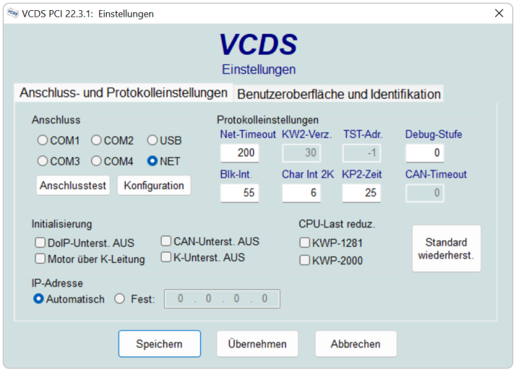This screenshot has height=372, width=516.
Task: Run the Anschlusstest button
Action: pyautogui.click(x=73, y=185)
